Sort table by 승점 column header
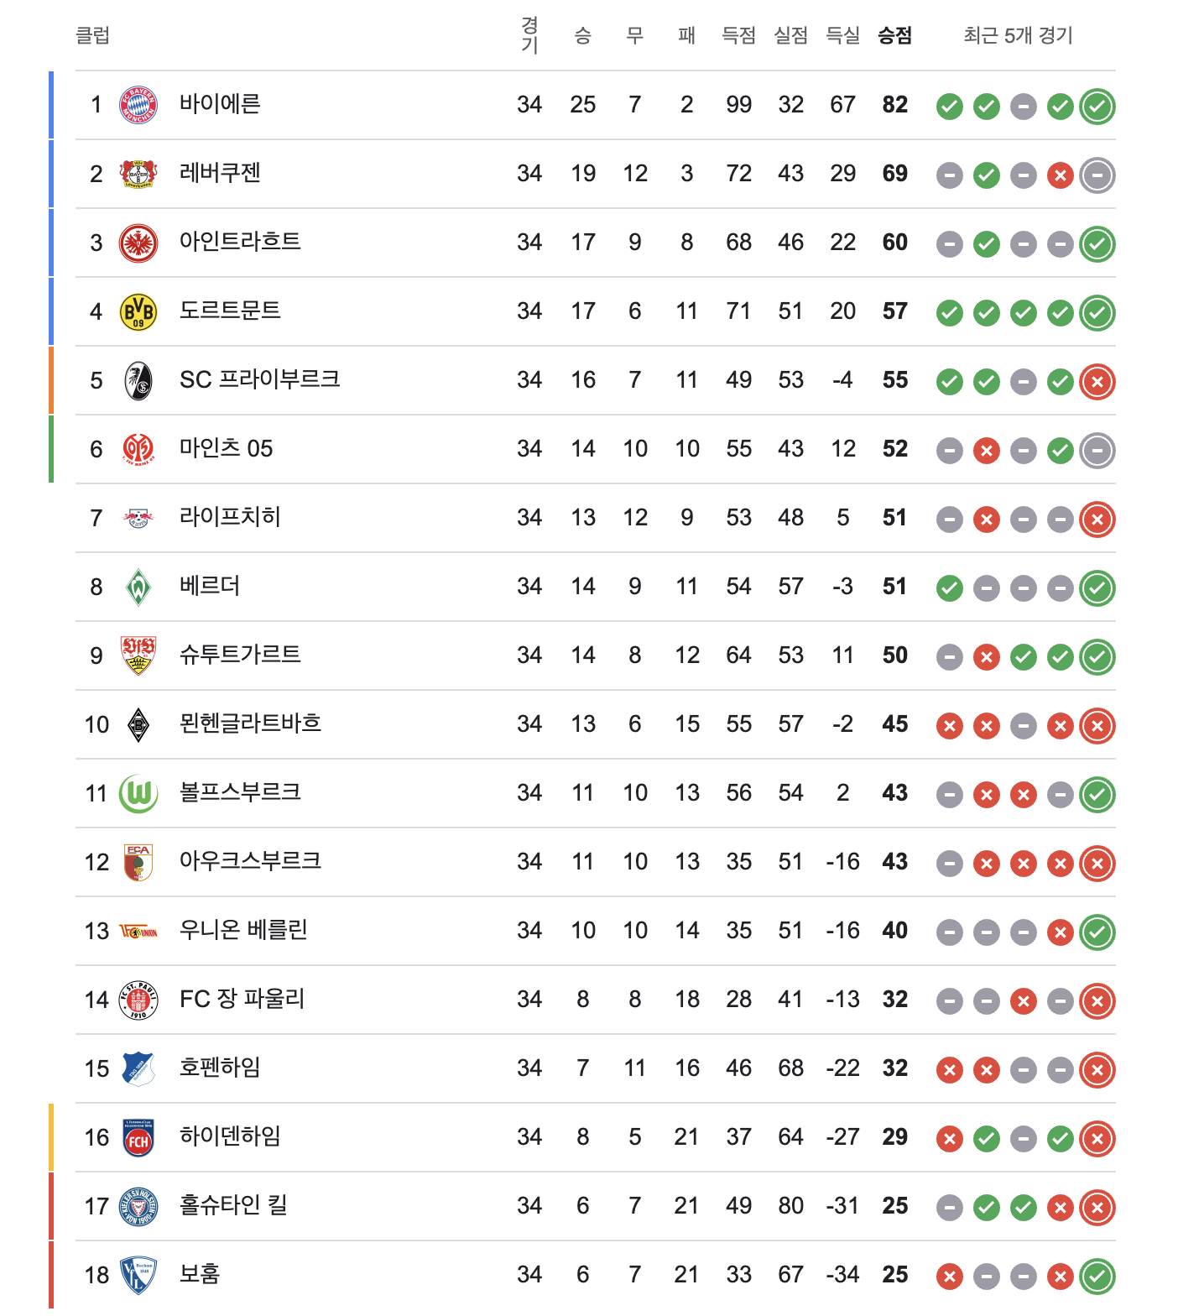Screen dimensions: 1178x1316 tap(894, 35)
